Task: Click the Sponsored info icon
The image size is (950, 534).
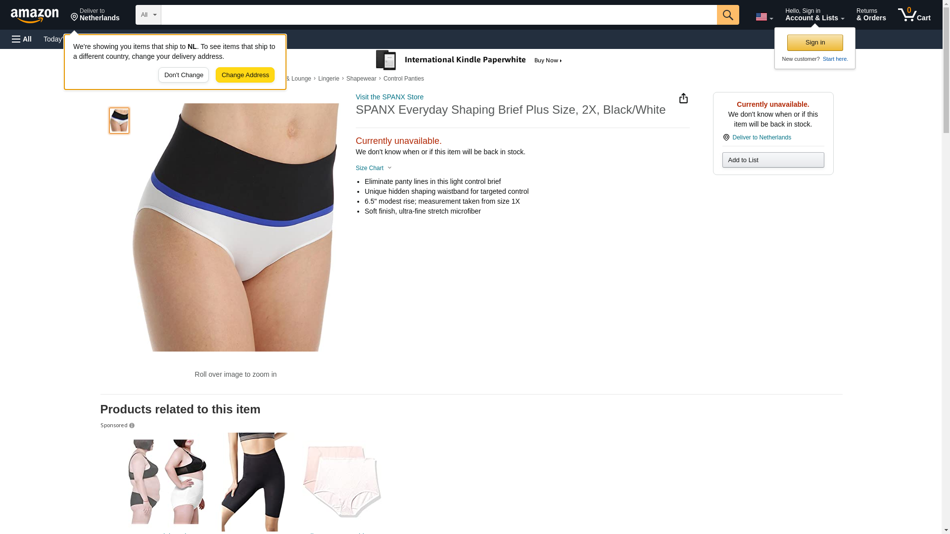Action: coord(132,426)
